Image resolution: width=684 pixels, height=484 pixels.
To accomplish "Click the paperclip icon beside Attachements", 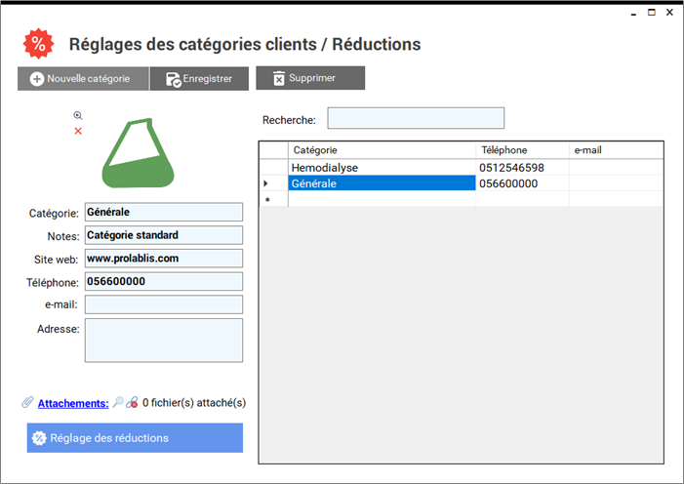I will pyautogui.click(x=28, y=402).
